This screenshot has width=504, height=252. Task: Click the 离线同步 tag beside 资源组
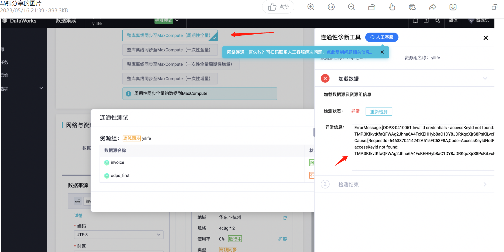(132, 138)
